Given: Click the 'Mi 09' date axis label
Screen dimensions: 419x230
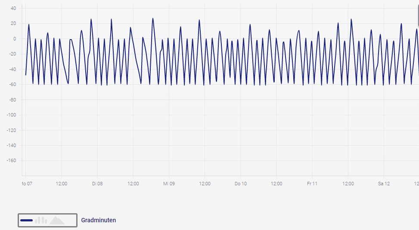Looking at the screenshot, I should 169,184.
